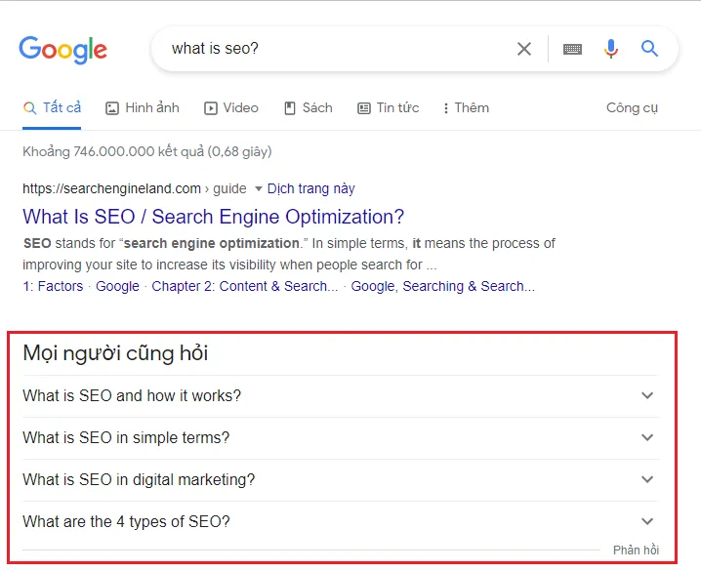Viewport: 701px width, 571px height.
Task: Click the Phản hồi feedback link
Action: [636, 550]
